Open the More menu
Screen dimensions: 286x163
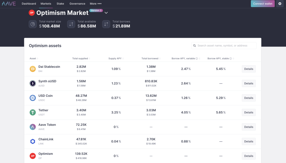tap(96, 4)
